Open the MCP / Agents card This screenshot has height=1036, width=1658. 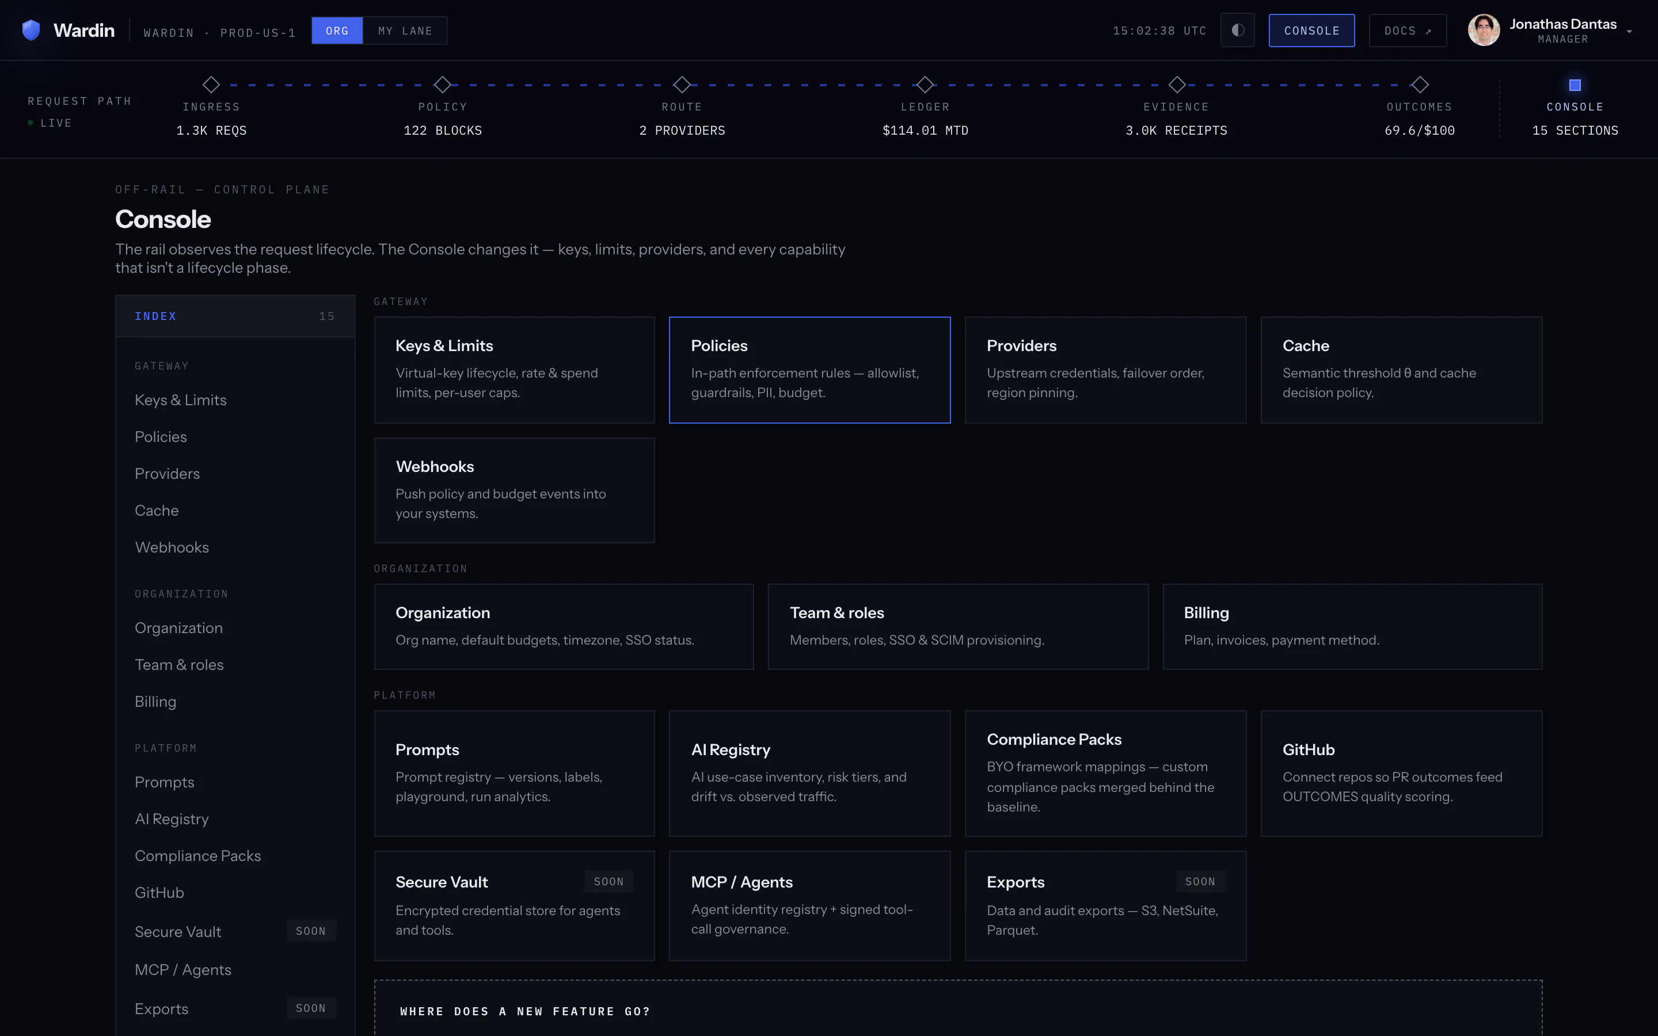point(810,906)
